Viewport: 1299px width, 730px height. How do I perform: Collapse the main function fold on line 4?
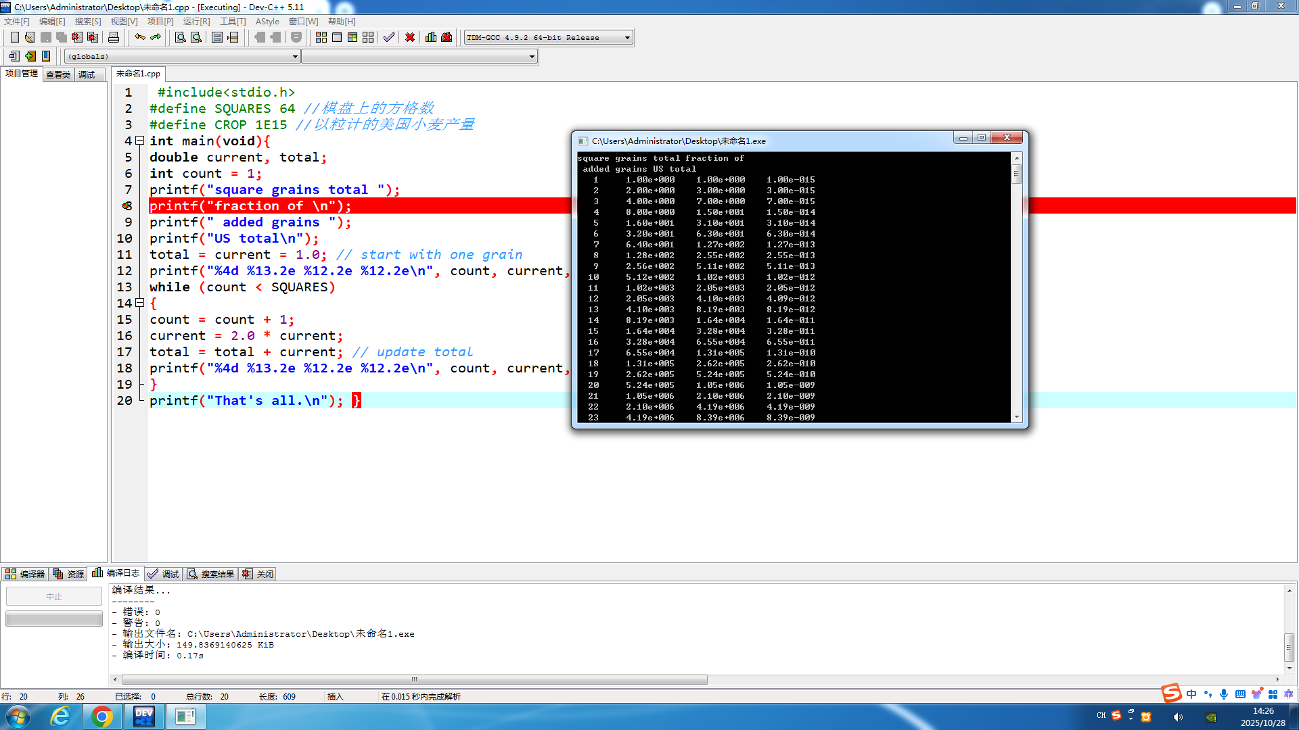coord(140,141)
